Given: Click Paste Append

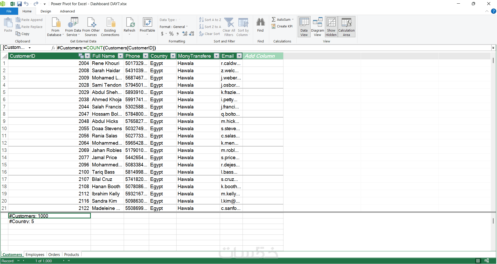Looking at the screenshot, I should [x=29, y=20].
